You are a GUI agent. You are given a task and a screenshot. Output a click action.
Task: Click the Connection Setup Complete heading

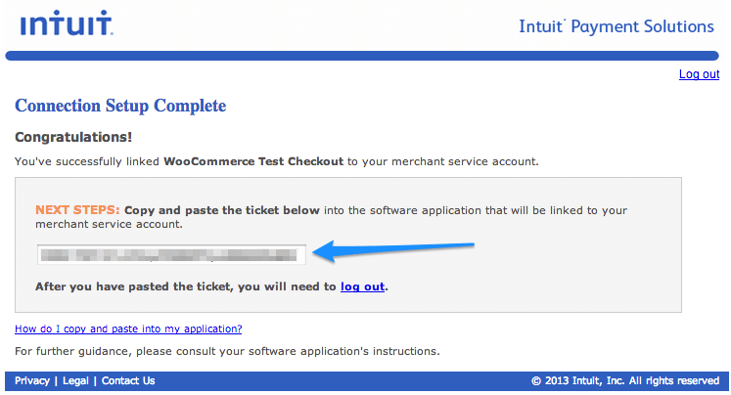click(x=120, y=106)
